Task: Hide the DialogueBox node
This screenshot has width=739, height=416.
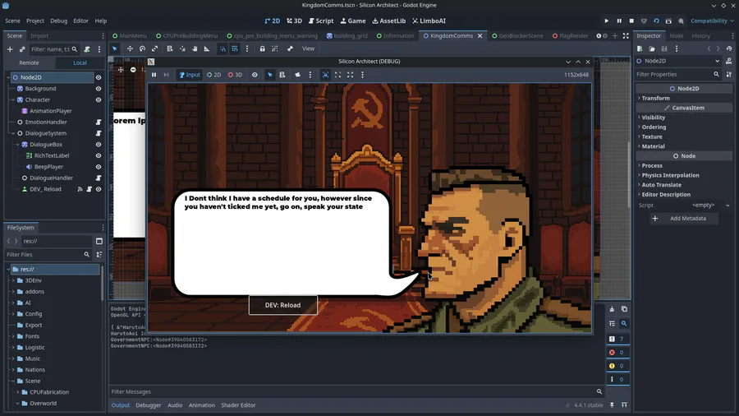Action: (x=99, y=145)
